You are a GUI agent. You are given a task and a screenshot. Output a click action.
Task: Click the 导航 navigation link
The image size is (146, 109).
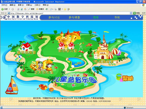[117, 17]
